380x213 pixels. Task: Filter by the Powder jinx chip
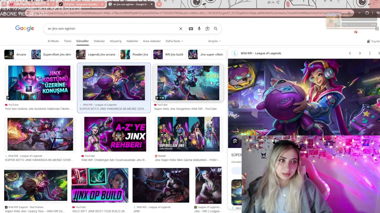pyautogui.click(x=135, y=54)
